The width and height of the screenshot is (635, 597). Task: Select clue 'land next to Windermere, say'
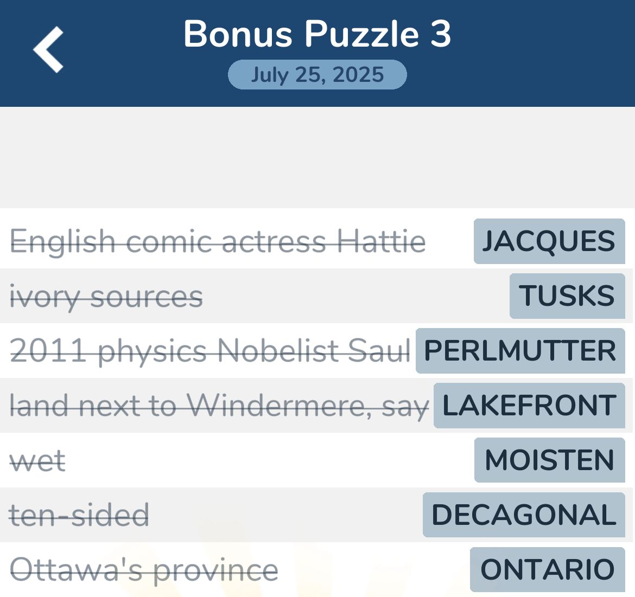pos(219,406)
